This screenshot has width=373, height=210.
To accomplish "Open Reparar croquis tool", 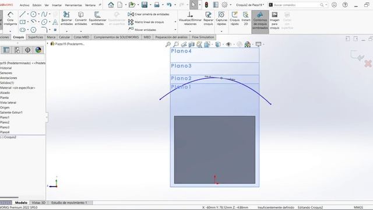I will point(209,18).
